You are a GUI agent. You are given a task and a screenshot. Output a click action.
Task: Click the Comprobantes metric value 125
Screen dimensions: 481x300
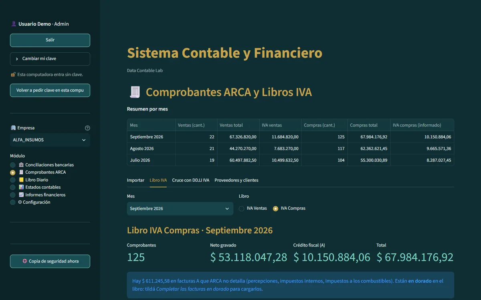[136, 257]
